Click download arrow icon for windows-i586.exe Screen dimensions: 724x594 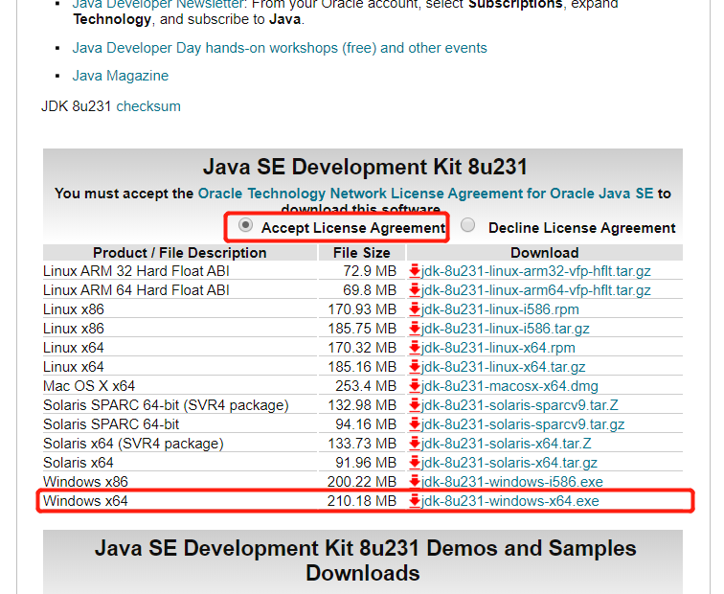pos(415,482)
